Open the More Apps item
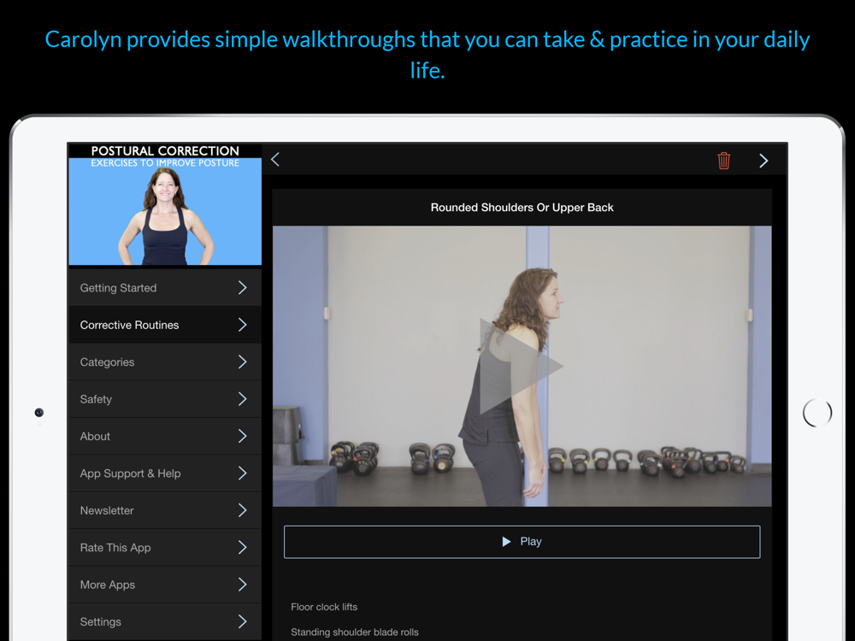855x641 pixels. (165, 585)
